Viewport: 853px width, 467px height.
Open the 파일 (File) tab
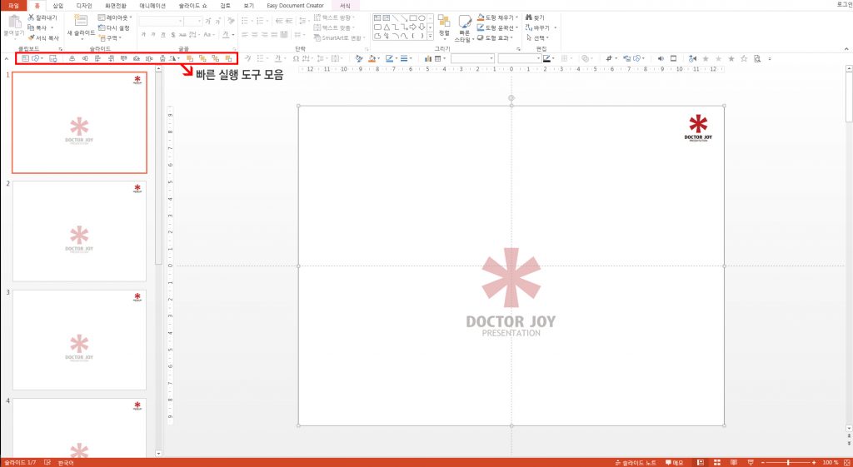click(x=13, y=6)
